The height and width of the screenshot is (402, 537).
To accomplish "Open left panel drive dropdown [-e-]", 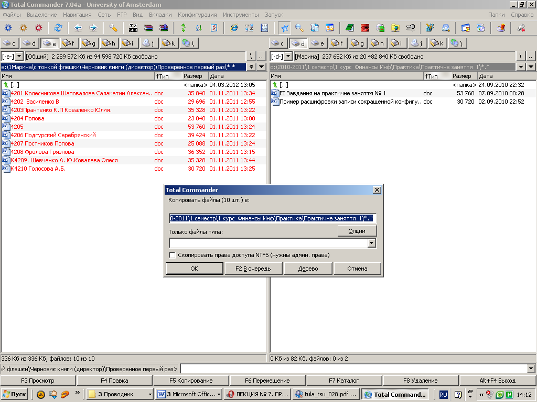I will click(19, 56).
